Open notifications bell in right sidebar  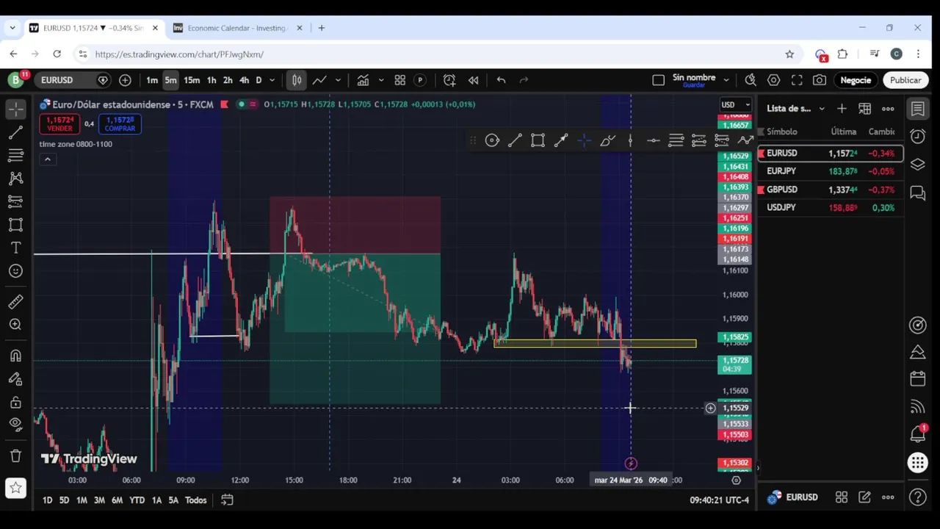pyautogui.click(x=917, y=434)
